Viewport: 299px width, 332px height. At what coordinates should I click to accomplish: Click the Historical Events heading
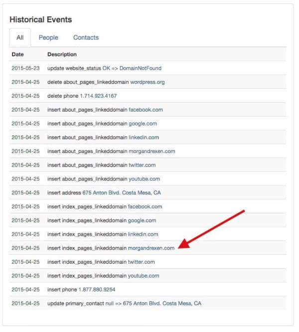pyautogui.click(x=41, y=20)
